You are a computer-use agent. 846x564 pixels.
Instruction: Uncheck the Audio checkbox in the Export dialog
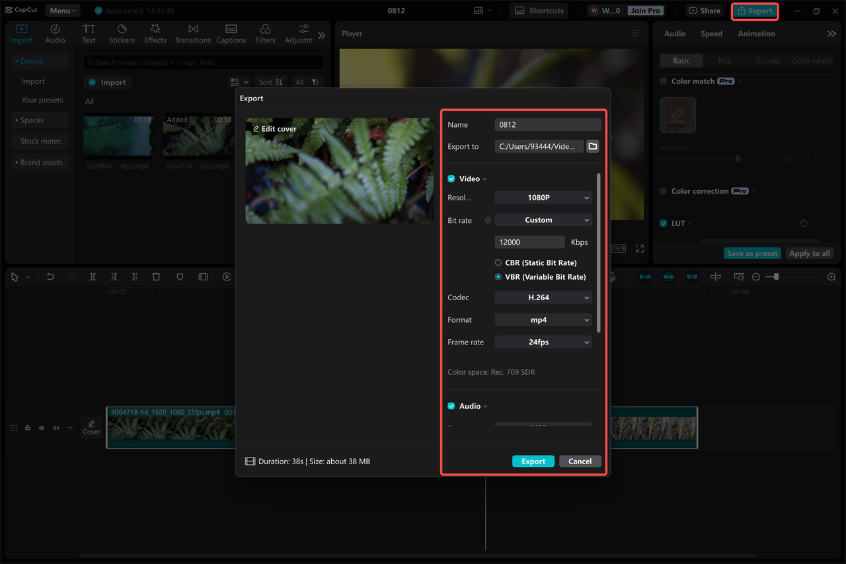coord(451,406)
